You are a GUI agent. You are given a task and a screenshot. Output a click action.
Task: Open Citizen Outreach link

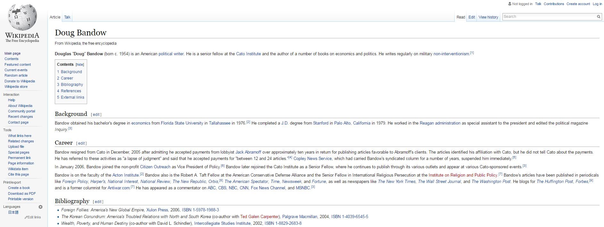pyautogui.click(x=155, y=167)
